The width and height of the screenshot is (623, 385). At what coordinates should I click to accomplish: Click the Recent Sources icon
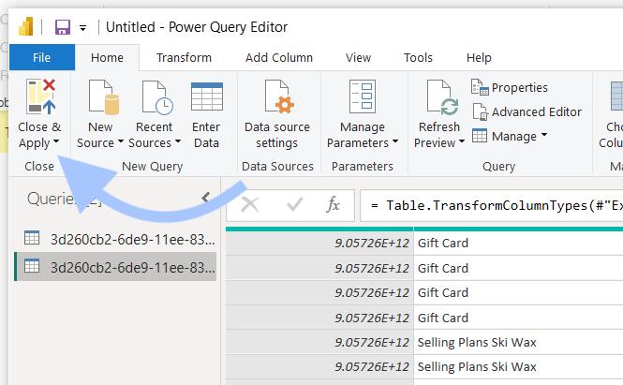click(157, 97)
